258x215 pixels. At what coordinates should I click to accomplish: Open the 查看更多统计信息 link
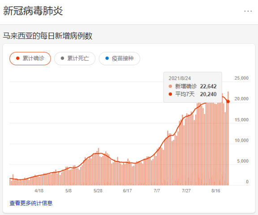(x=31, y=203)
